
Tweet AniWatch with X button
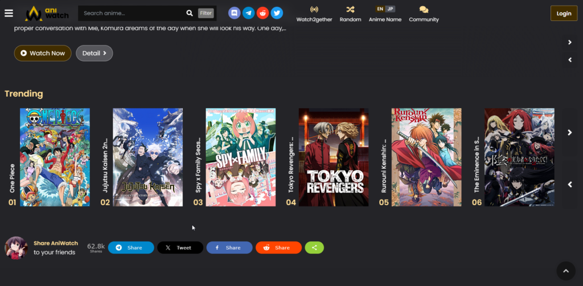click(x=180, y=248)
